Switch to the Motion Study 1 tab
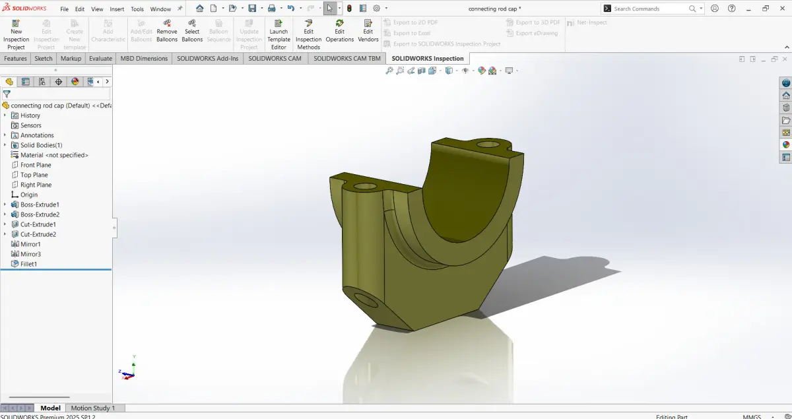 tap(93, 408)
